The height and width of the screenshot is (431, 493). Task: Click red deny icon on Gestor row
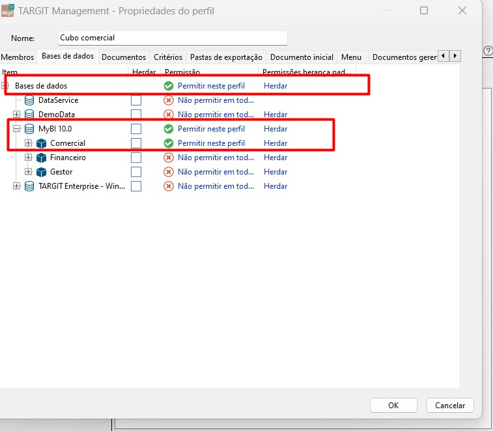[x=169, y=172]
